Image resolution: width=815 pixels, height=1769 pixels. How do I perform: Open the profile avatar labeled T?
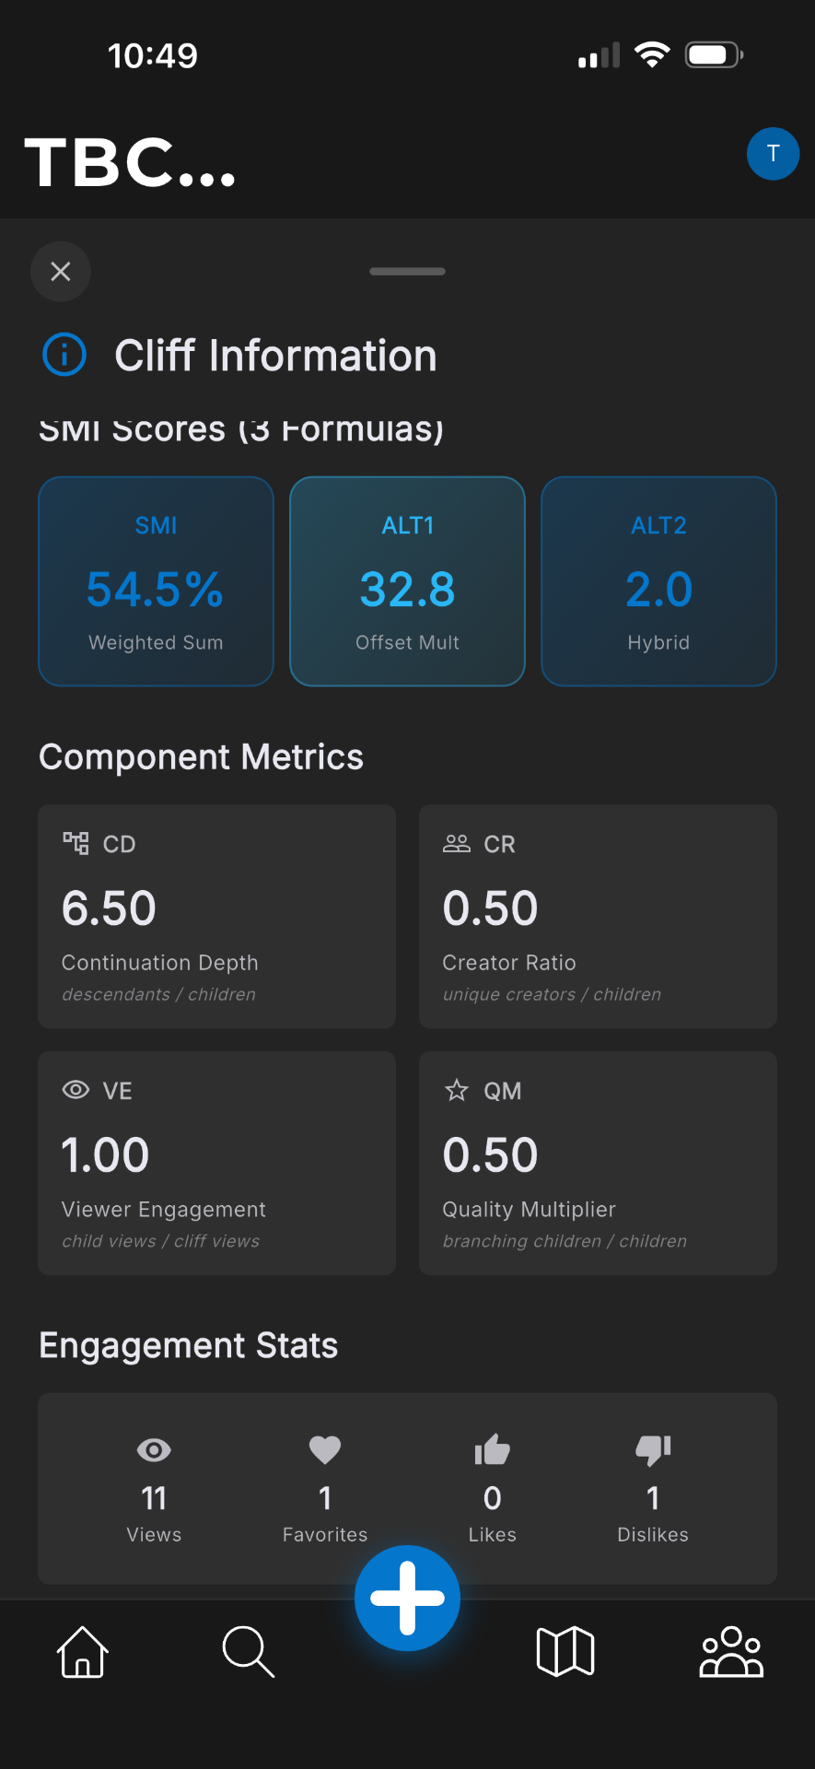[773, 154]
